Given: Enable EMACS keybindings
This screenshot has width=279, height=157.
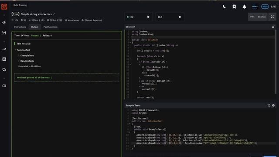Looking at the screenshot, I should point(262,17).
